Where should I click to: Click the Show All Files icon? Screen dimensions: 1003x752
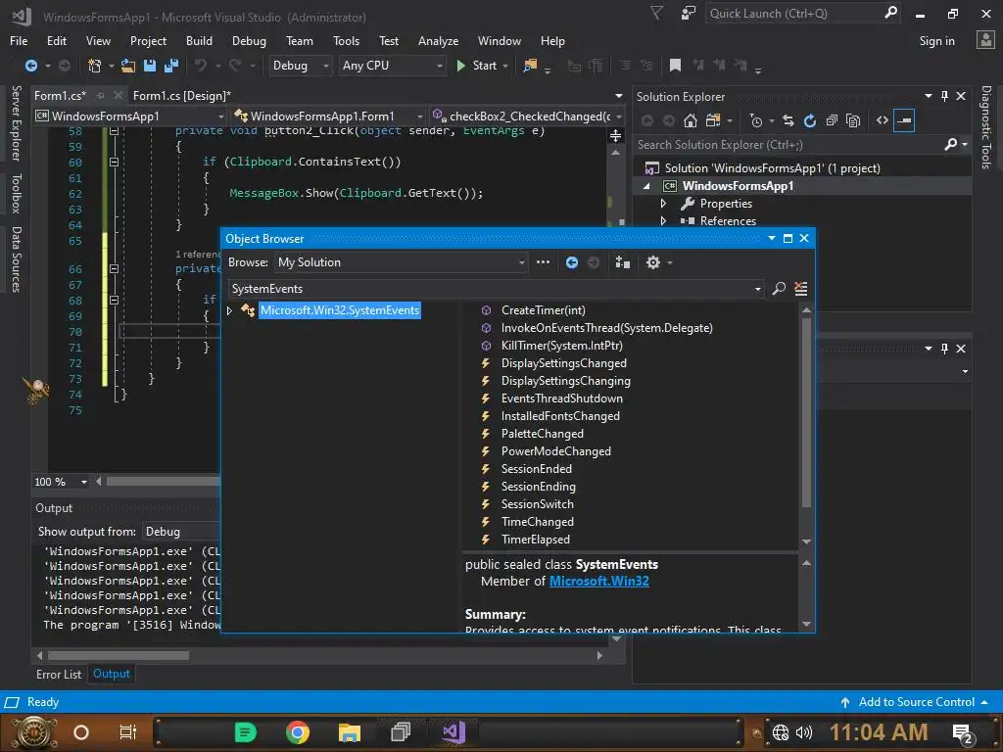pos(853,120)
